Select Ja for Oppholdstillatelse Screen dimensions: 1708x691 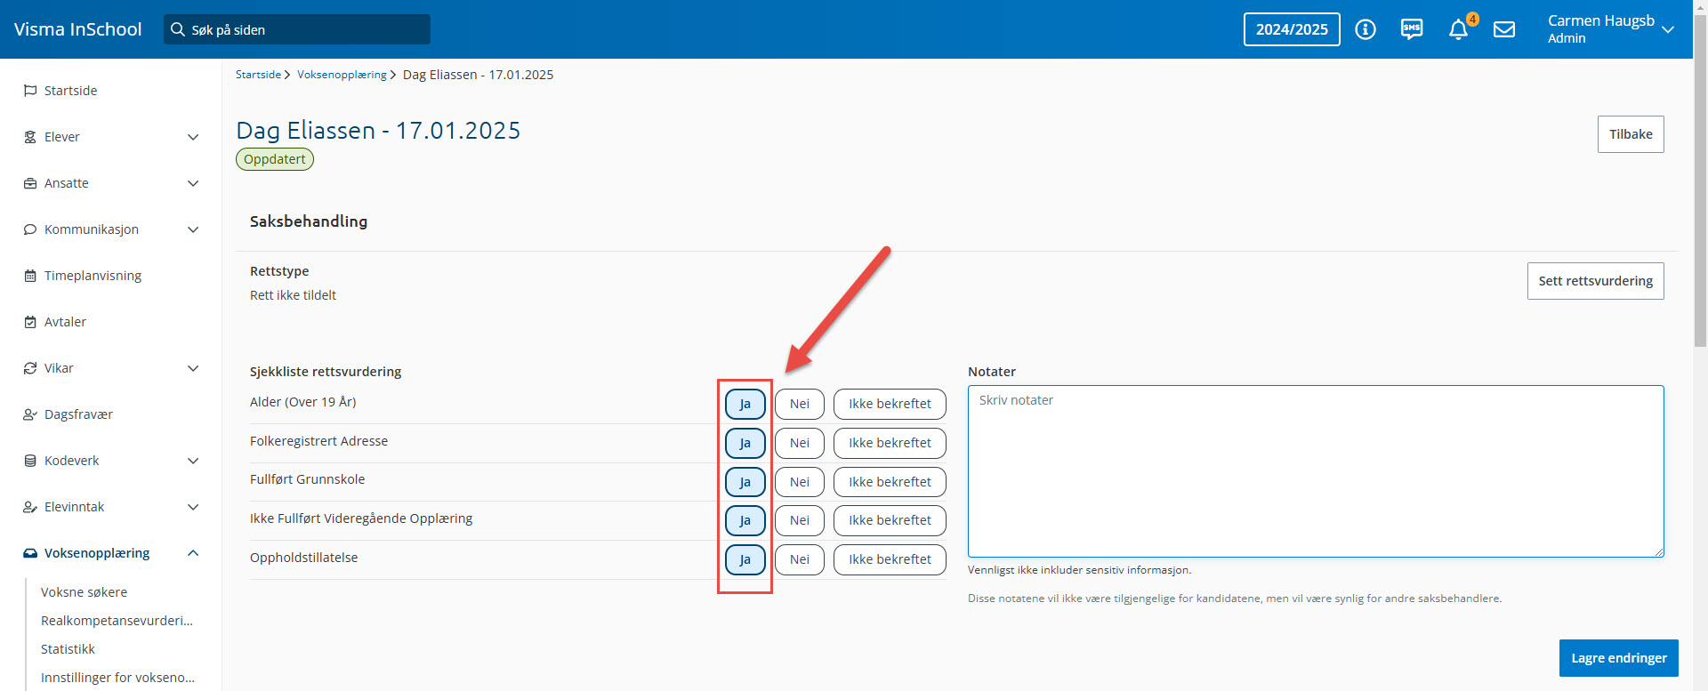pos(745,559)
